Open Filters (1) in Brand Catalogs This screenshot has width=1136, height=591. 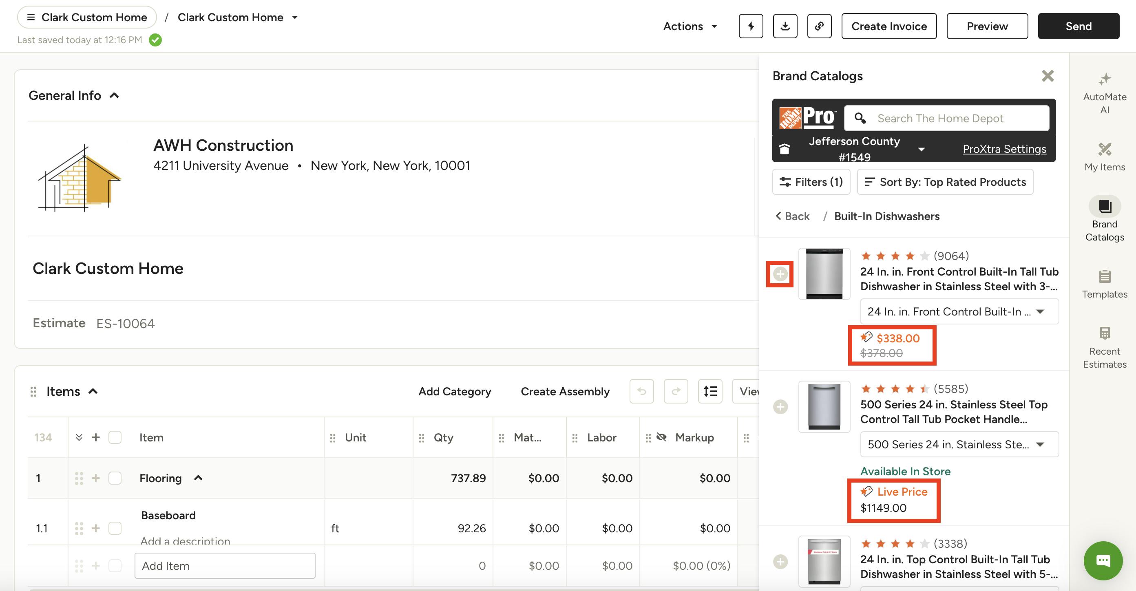(x=811, y=181)
